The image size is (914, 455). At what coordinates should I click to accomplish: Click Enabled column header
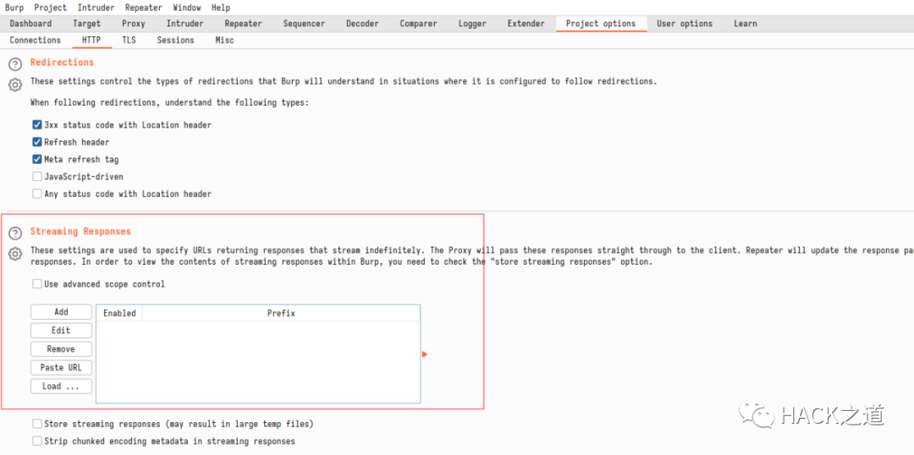pyautogui.click(x=119, y=314)
